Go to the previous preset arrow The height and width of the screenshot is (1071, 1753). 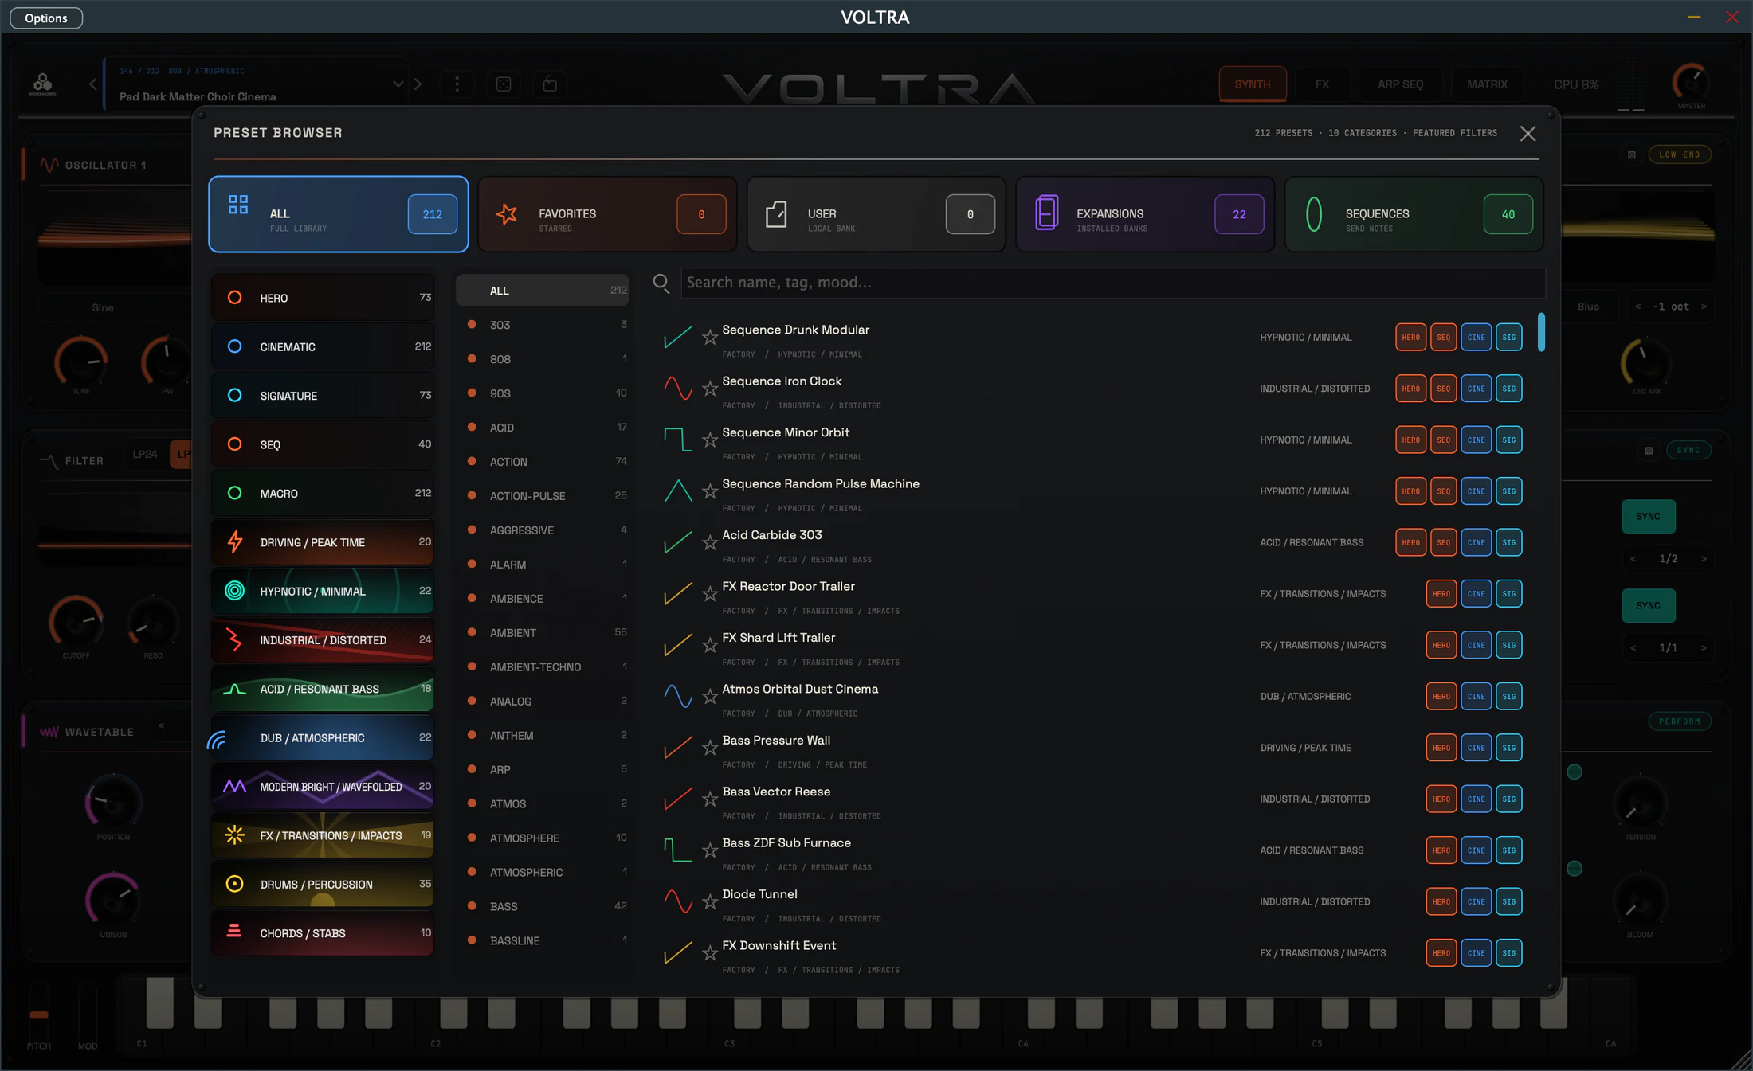coord(92,84)
